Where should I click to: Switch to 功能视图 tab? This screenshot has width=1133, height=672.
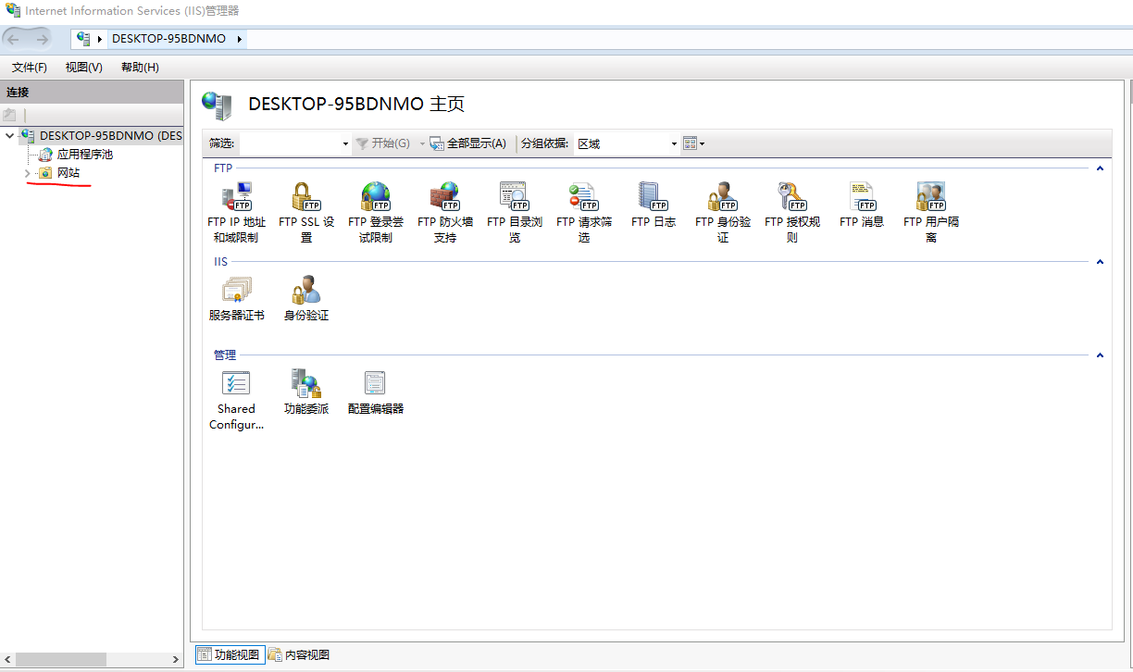point(230,654)
